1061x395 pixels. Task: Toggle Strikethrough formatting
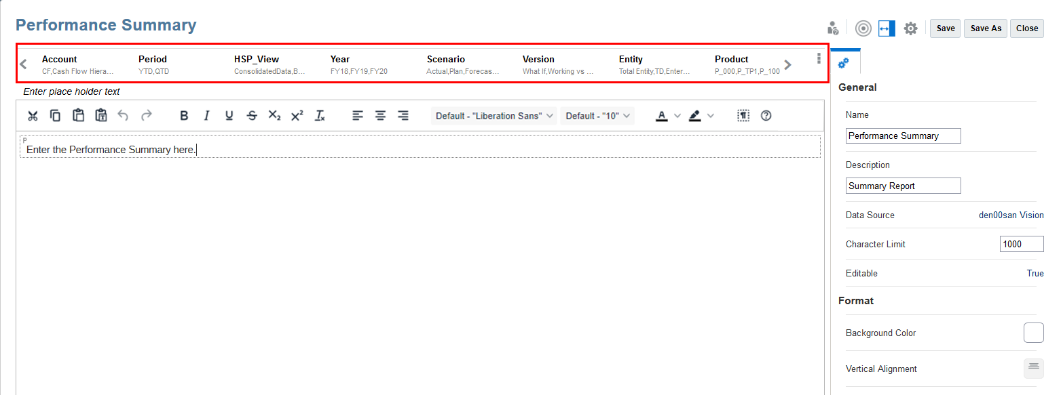(x=252, y=116)
